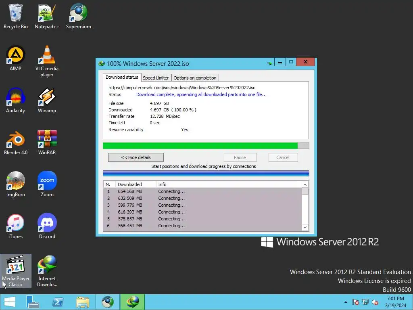413x310 pixels.
Task: Select the Discord desktop shortcut
Action: 47,226
